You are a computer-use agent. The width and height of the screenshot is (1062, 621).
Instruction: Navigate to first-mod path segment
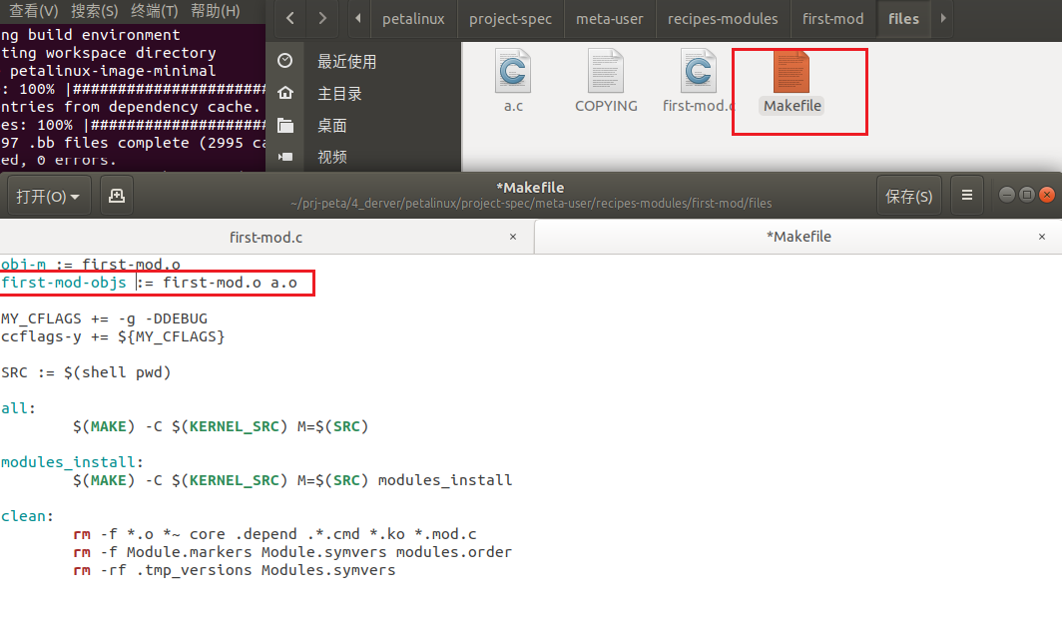coord(833,19)
